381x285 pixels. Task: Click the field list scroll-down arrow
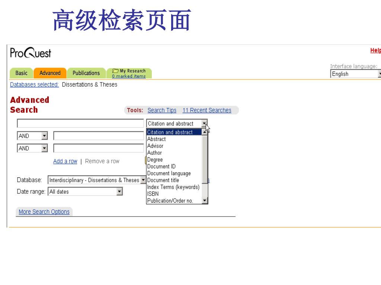(x=205, y=200)
